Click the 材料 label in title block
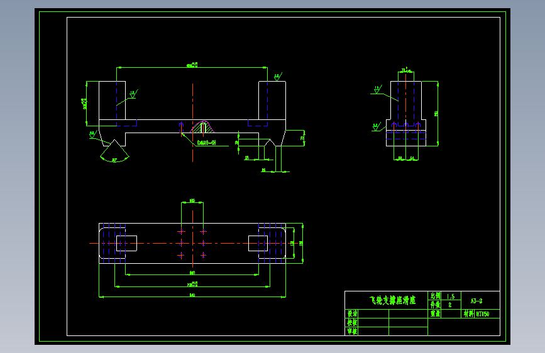This screenshot has width=545, height=353. (468, 313)
